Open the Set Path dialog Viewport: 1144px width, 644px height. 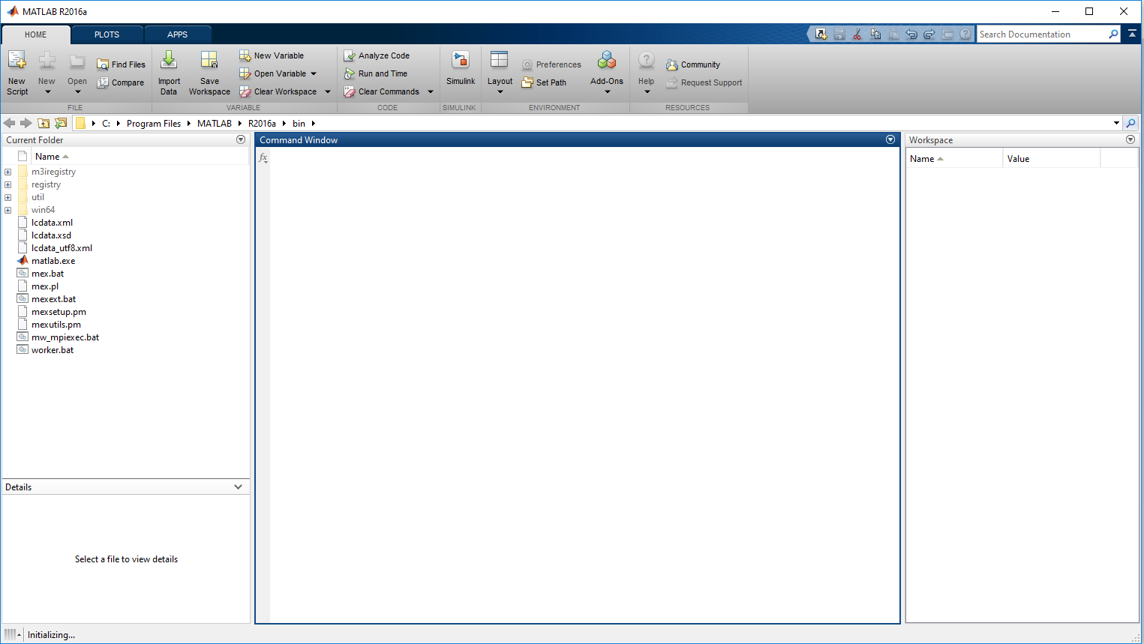tap(544, 82)
